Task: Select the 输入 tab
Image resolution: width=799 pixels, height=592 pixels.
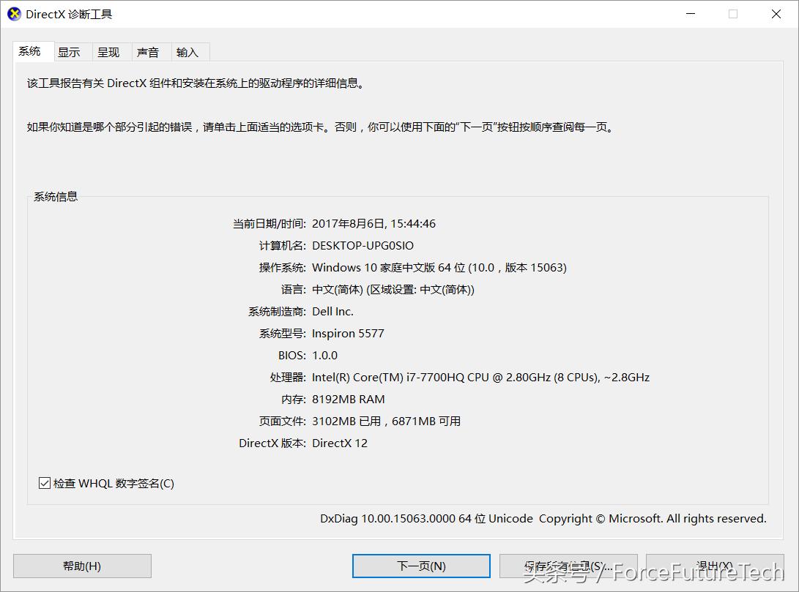Action: pyautogui.click(x=189, y=51)
